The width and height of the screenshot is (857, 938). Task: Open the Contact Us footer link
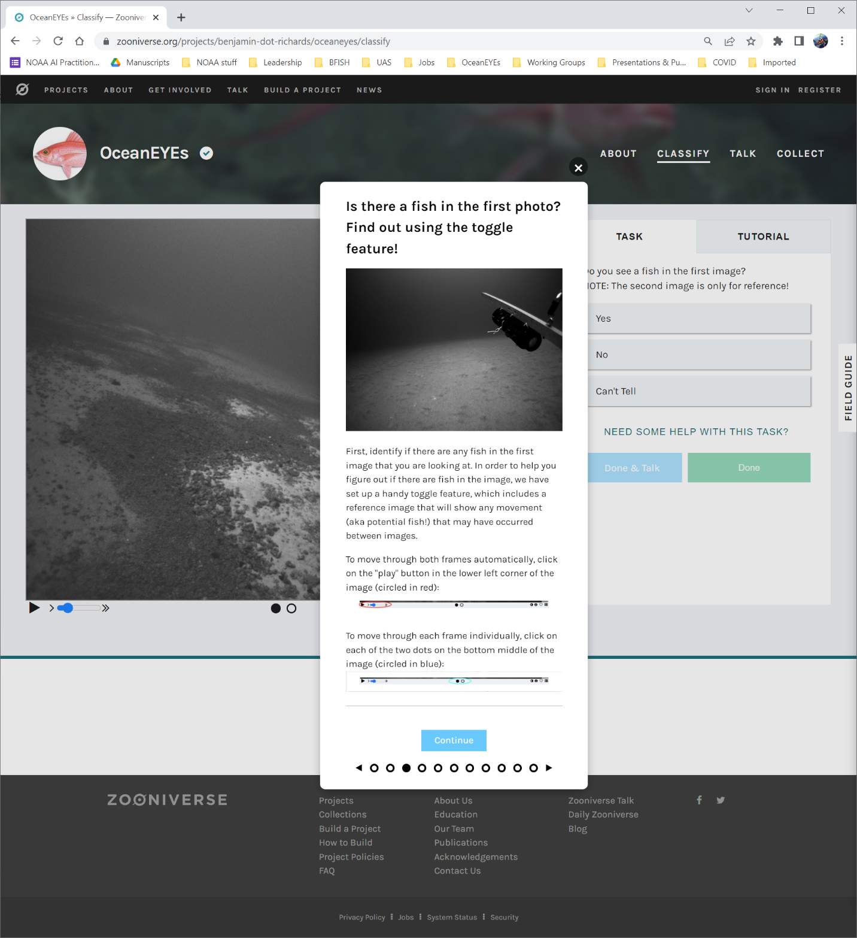(457, 871)
